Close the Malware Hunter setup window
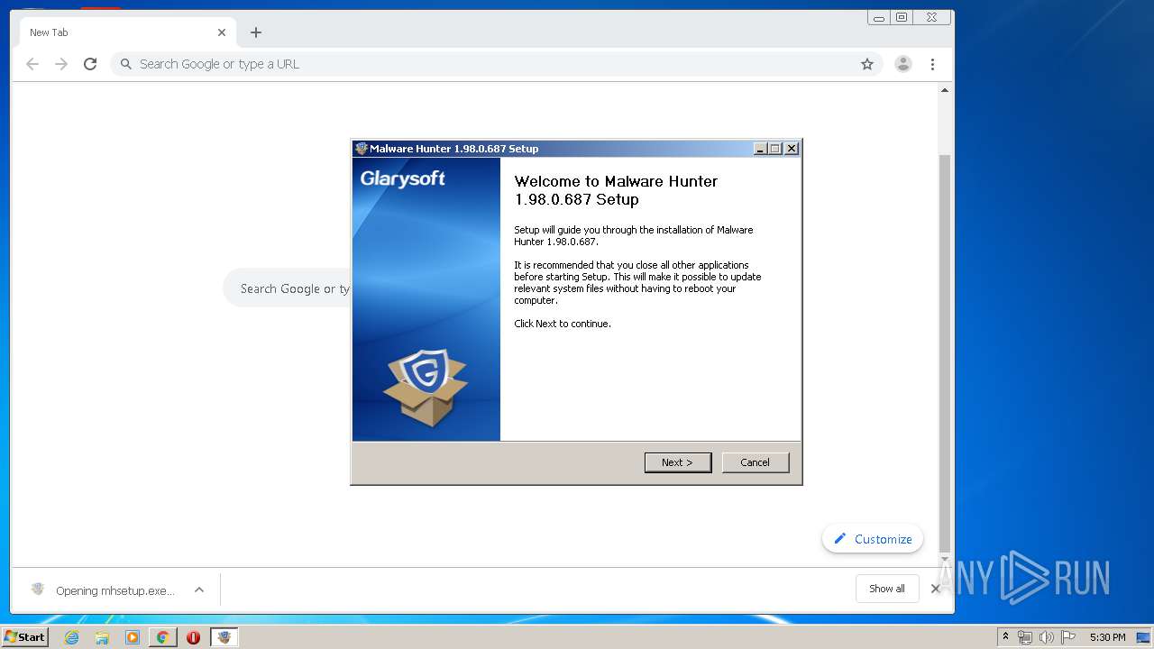 [x=792, y=149]
